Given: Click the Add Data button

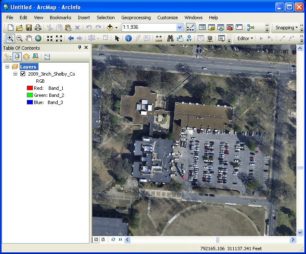Looking at the screenshot, I should [110, 28].
